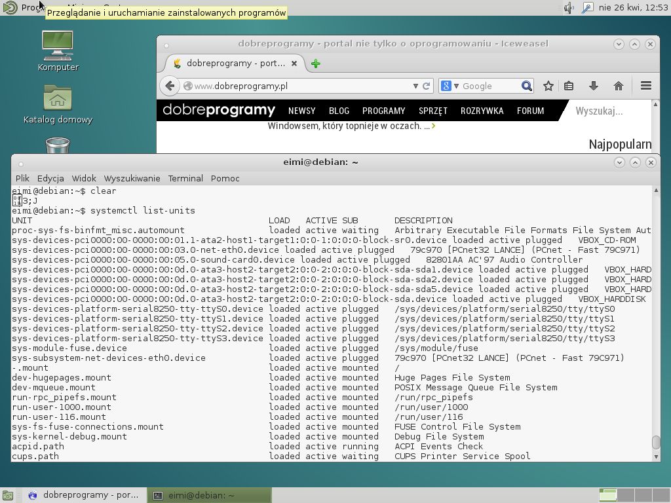Open SPRZĘT section link
This screenshot has height=503, width=671.
[x=432, y=111]
